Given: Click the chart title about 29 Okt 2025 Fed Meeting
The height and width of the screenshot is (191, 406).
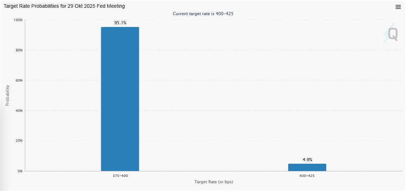Looking at the screenshot, I should (64, 6).
